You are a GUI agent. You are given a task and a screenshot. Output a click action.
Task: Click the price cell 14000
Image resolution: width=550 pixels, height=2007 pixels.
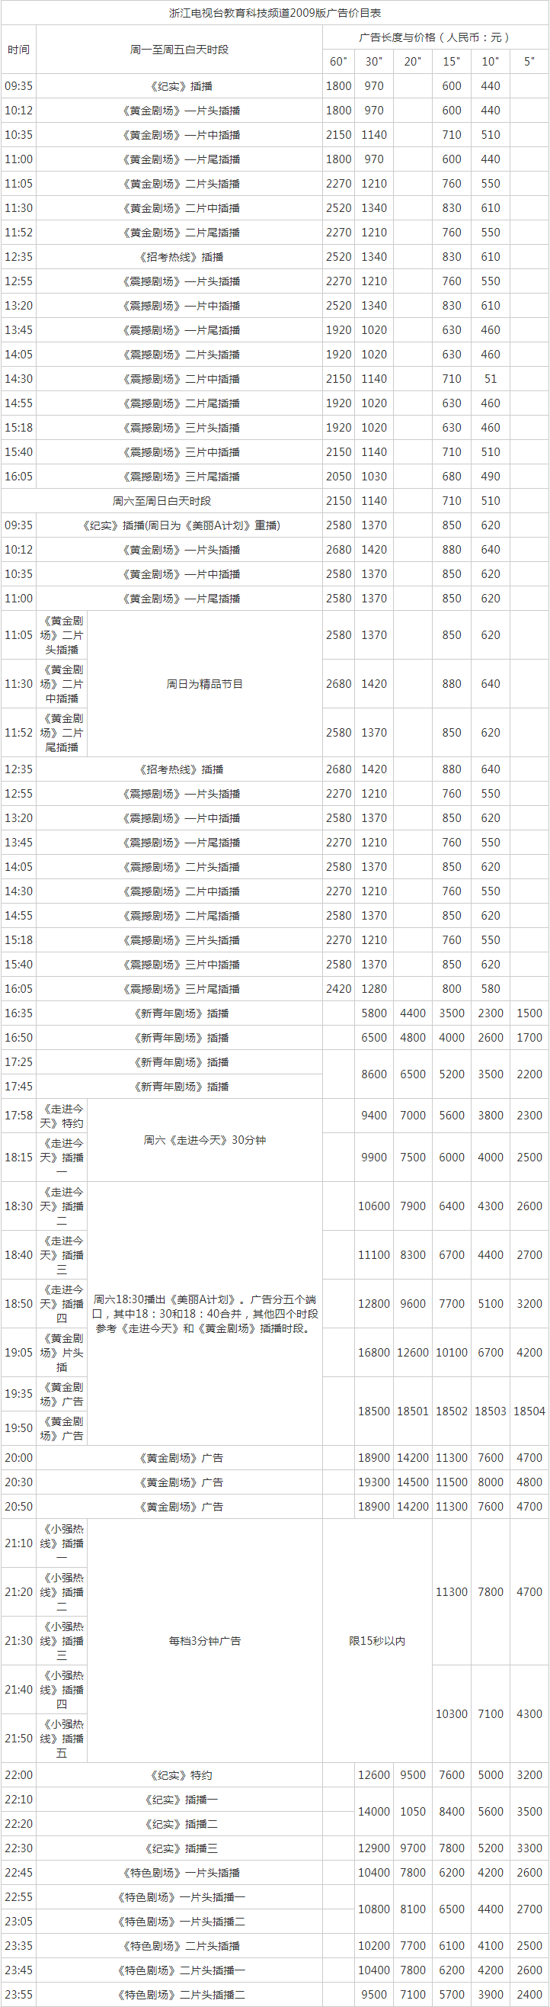tap(374, 1812)
